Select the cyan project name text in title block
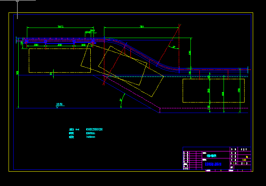The image size is (266, 186). (x=211, y=156)
